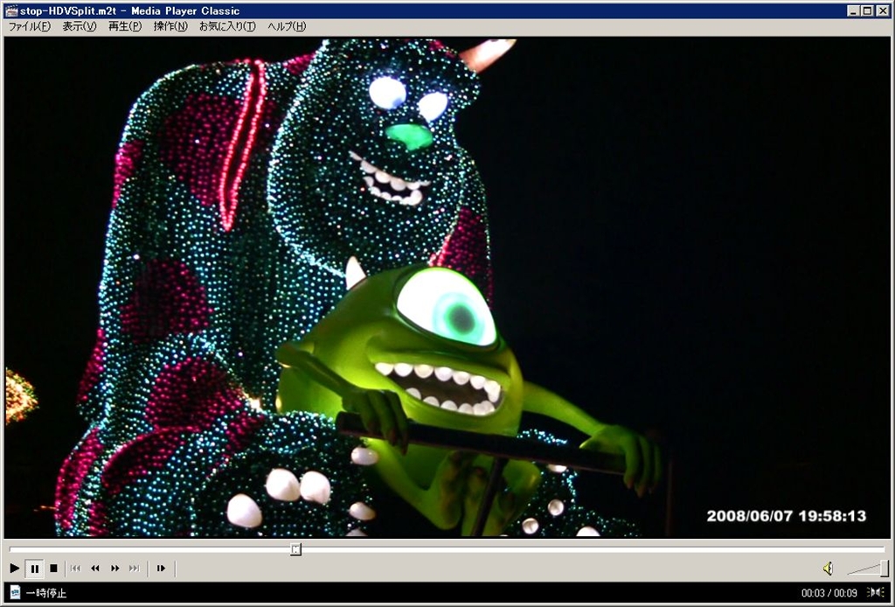Click the Pause button
Image resolution: width=895 pixels, height=607 pixels.
(35, 569)
